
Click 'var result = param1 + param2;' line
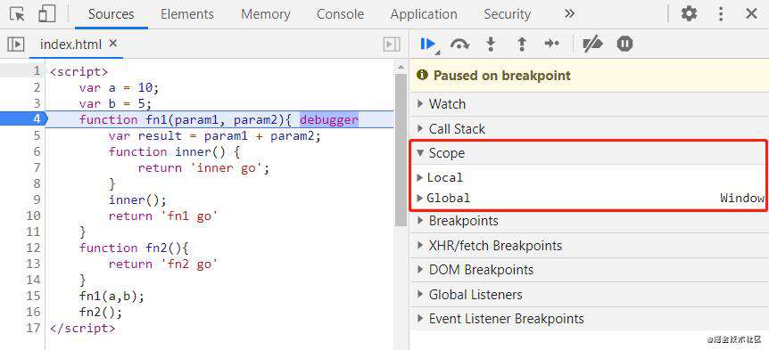click(214, 135)
